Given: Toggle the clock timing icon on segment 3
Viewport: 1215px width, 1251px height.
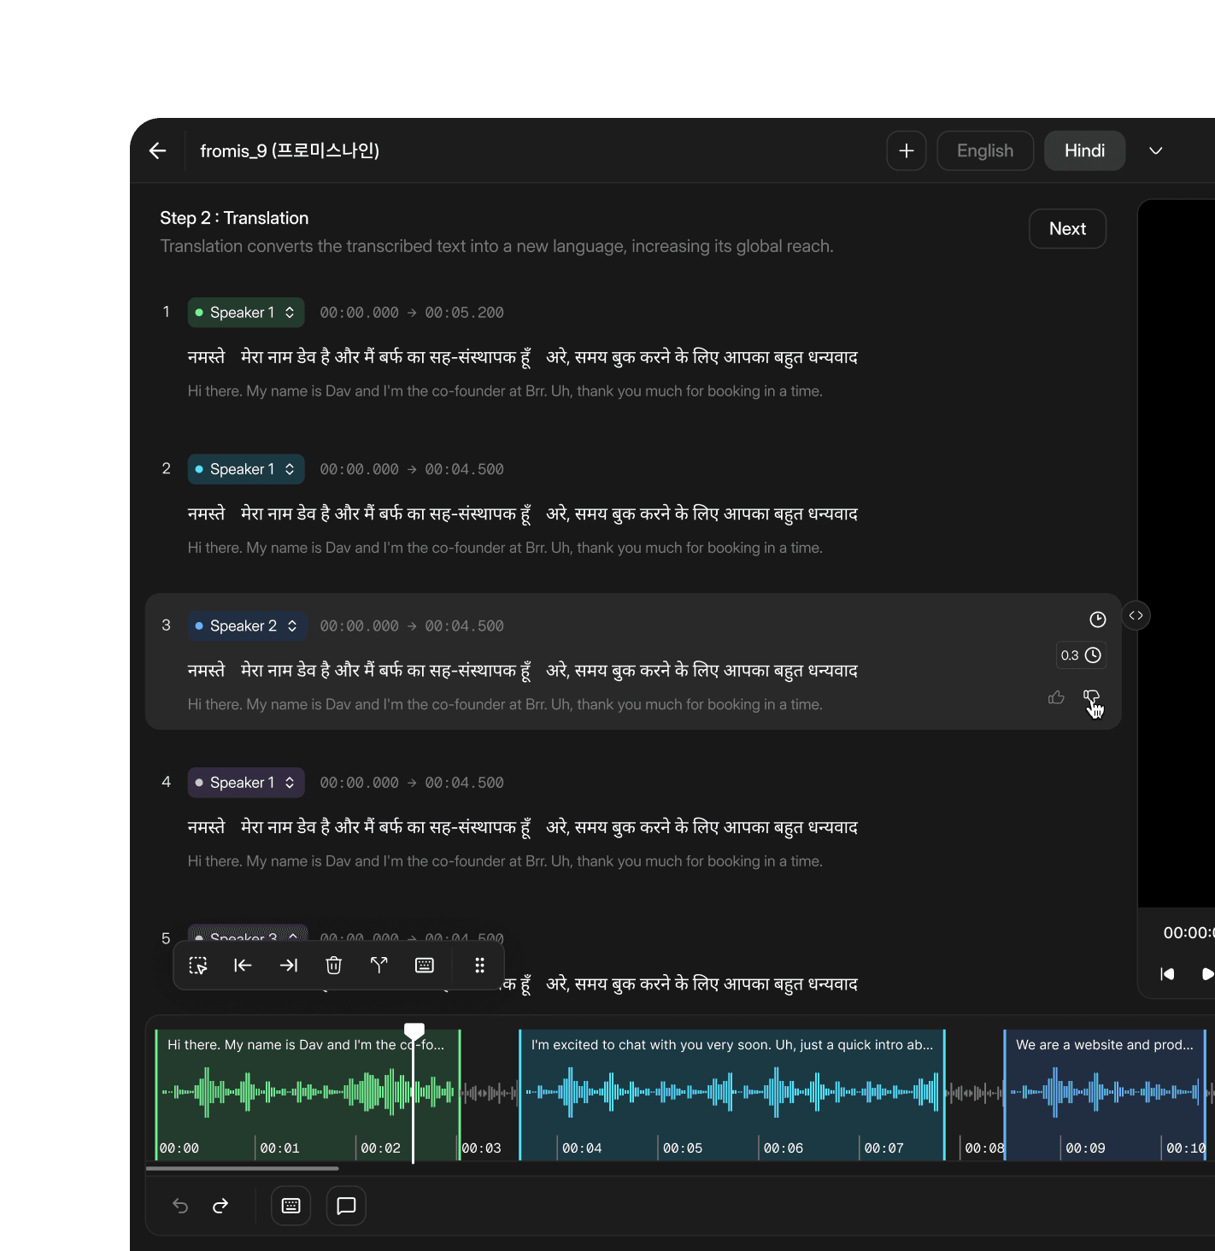Looking at the screenshot, I should point(1098,620).
